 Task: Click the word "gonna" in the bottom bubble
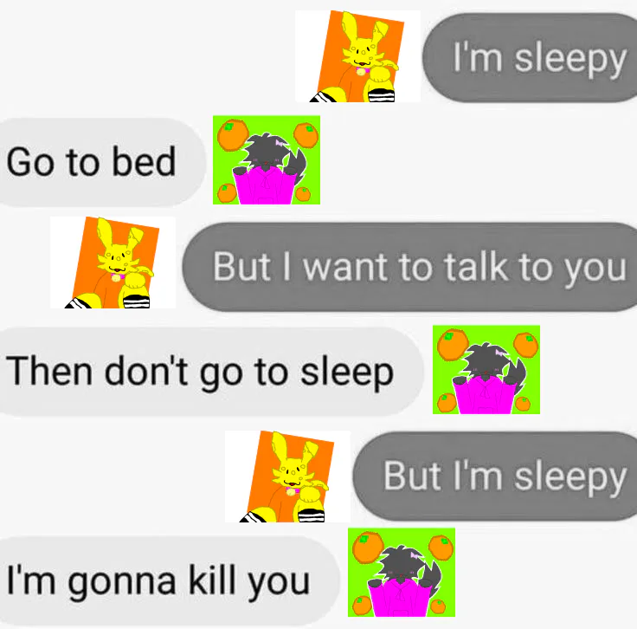[122, 584]
